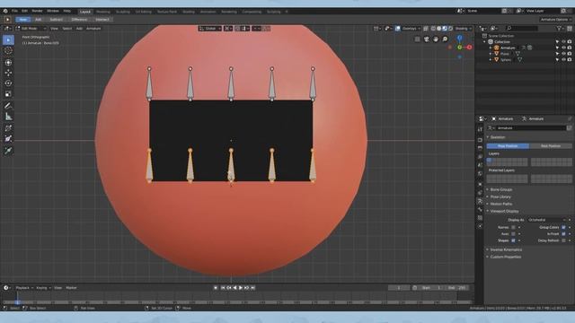This screenshot has width=575, height=323.
Task: Select the Annotate tool in left toolbar
Action: [x=8, y=106]
